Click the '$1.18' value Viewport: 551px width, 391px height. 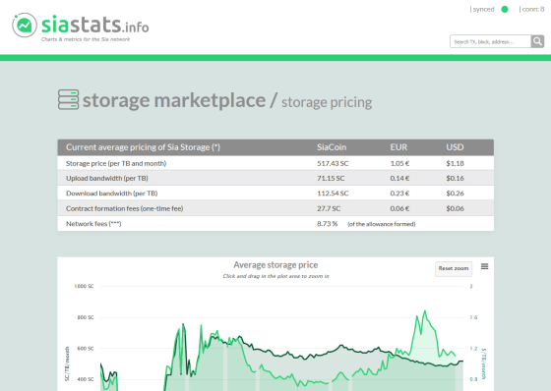tap(455, 163)
